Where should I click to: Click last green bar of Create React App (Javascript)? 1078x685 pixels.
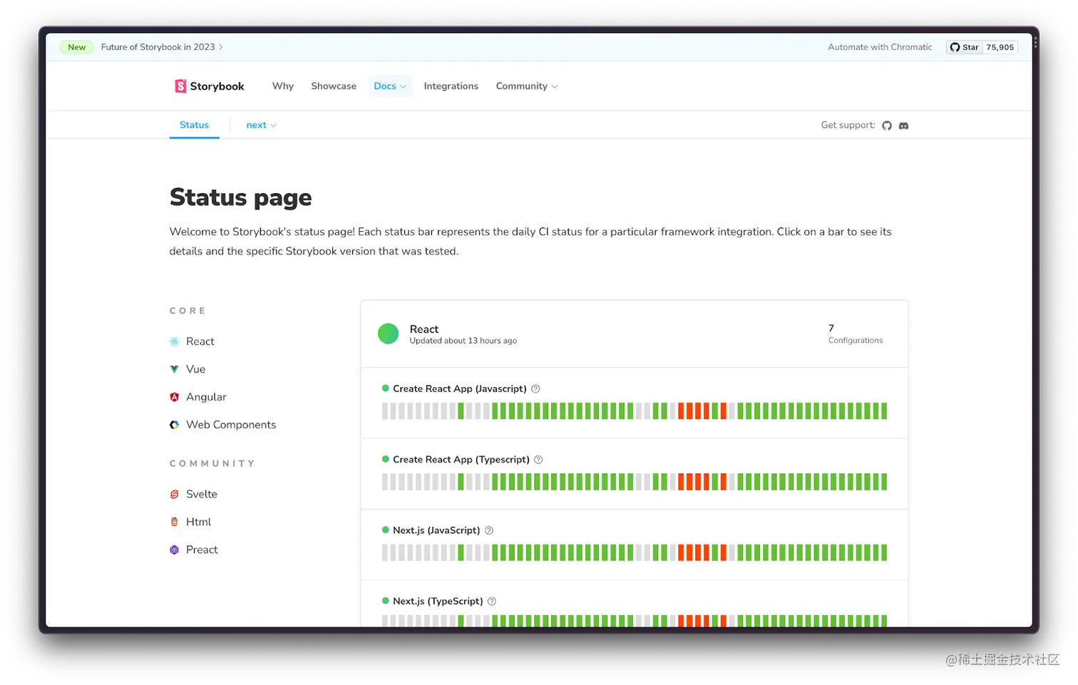[884, 411]
